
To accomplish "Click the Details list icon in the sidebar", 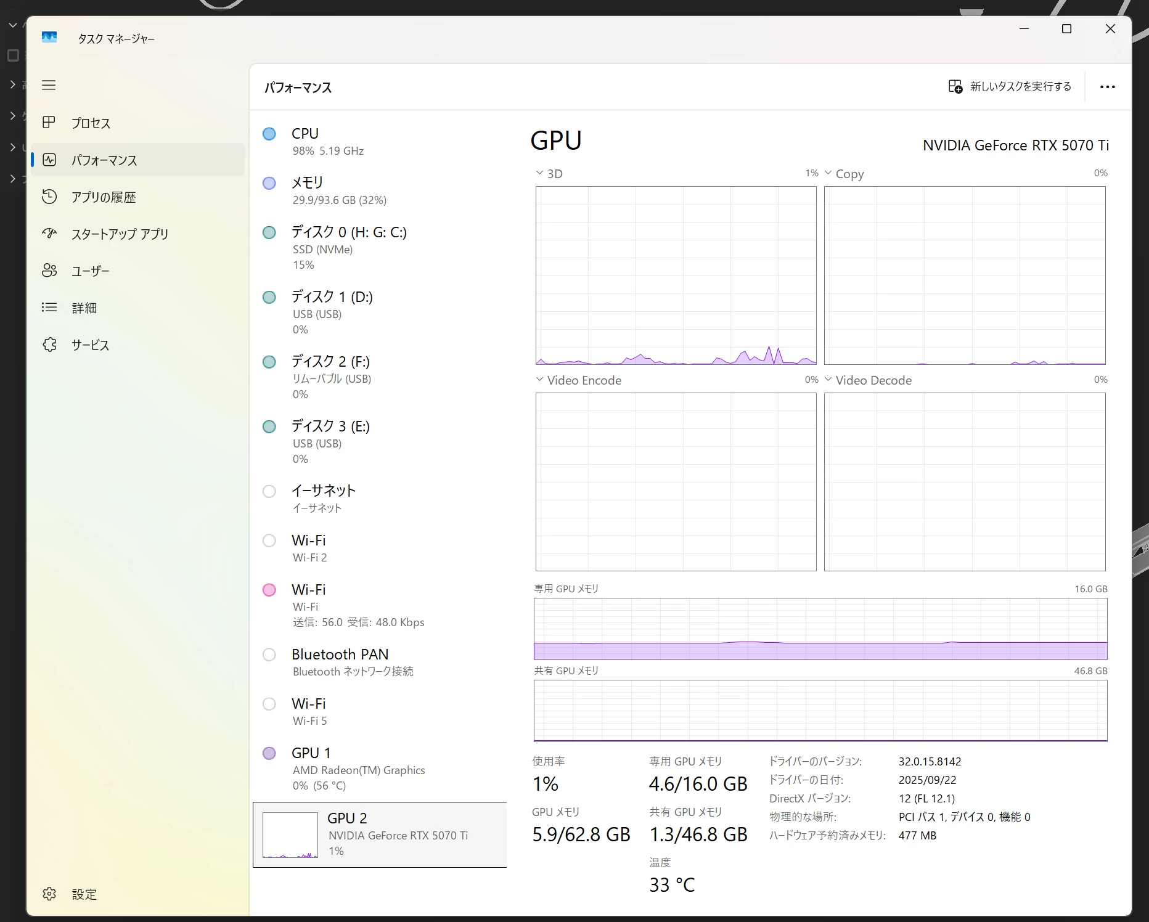I will (49, 307).
